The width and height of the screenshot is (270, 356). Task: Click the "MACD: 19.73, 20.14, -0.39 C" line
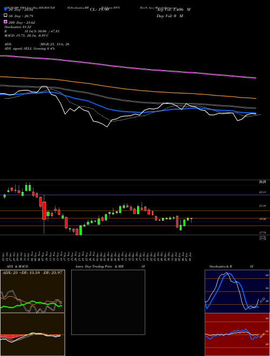(x=26, y=36)
